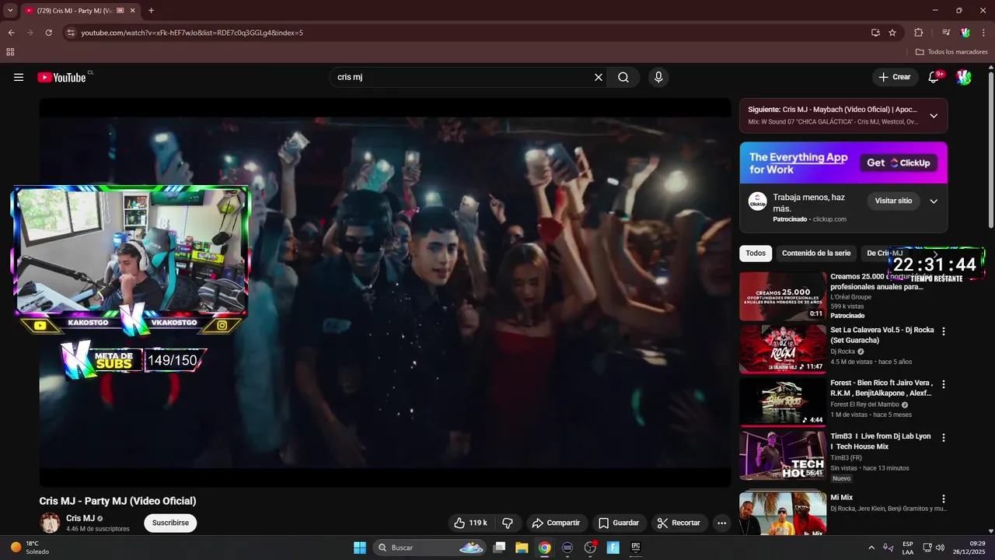Open Chrome profile avatar in toolbar
Image resolution: width=995 pixels, height=560 pixels.
965,33
